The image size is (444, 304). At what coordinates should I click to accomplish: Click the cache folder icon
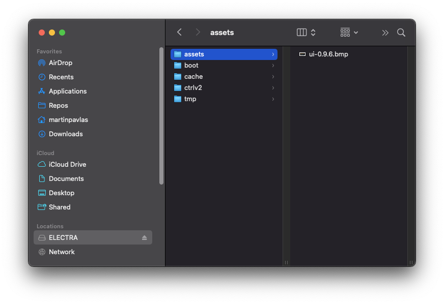coord(178,77)
